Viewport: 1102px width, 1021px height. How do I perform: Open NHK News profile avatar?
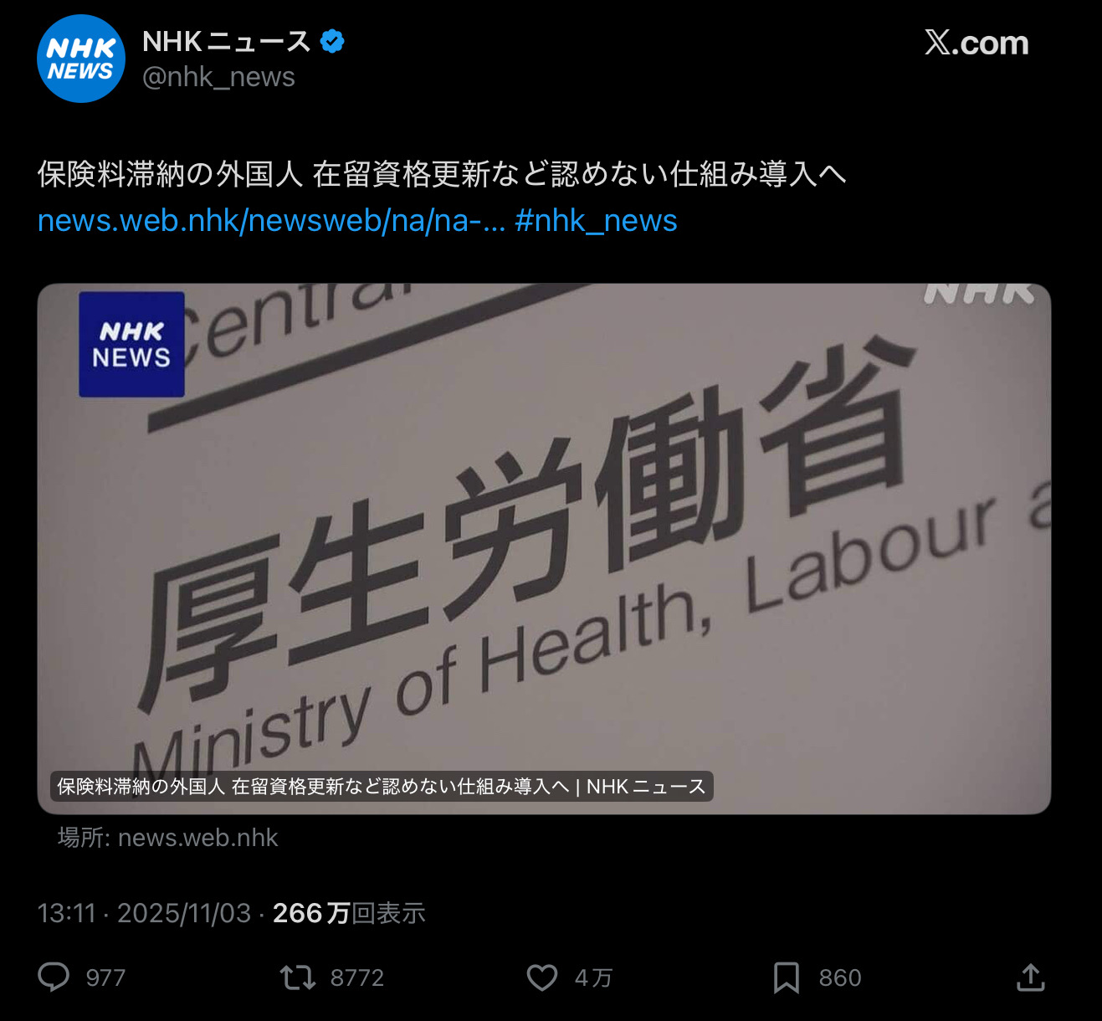tap(81, 59)
